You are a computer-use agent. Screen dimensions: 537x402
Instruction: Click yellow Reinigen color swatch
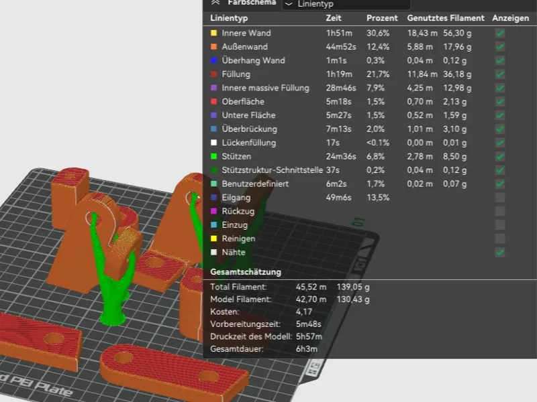pos(213,239)
